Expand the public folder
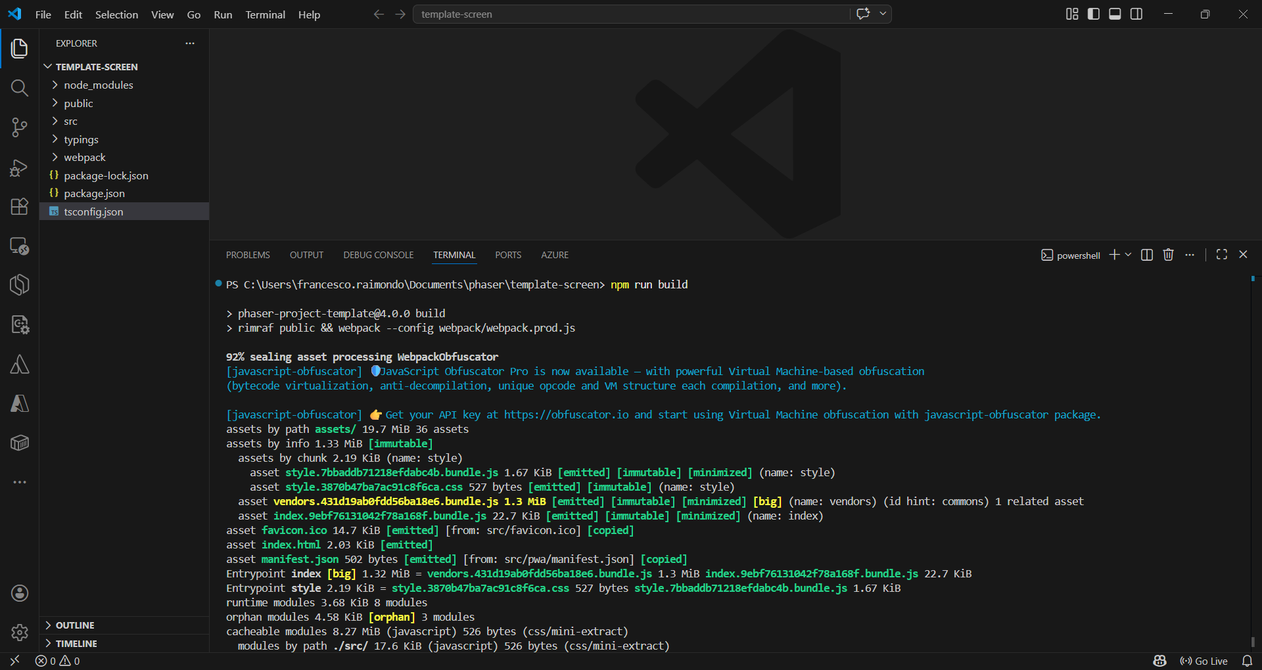The height and width of the screenshot is (670, 1262). [x=124, y=103]
